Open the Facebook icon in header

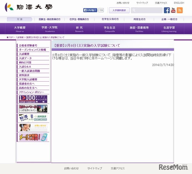167,10
